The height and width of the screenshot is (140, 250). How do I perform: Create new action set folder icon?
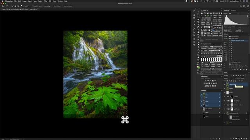pyautogui.click(x=241, y=70)
